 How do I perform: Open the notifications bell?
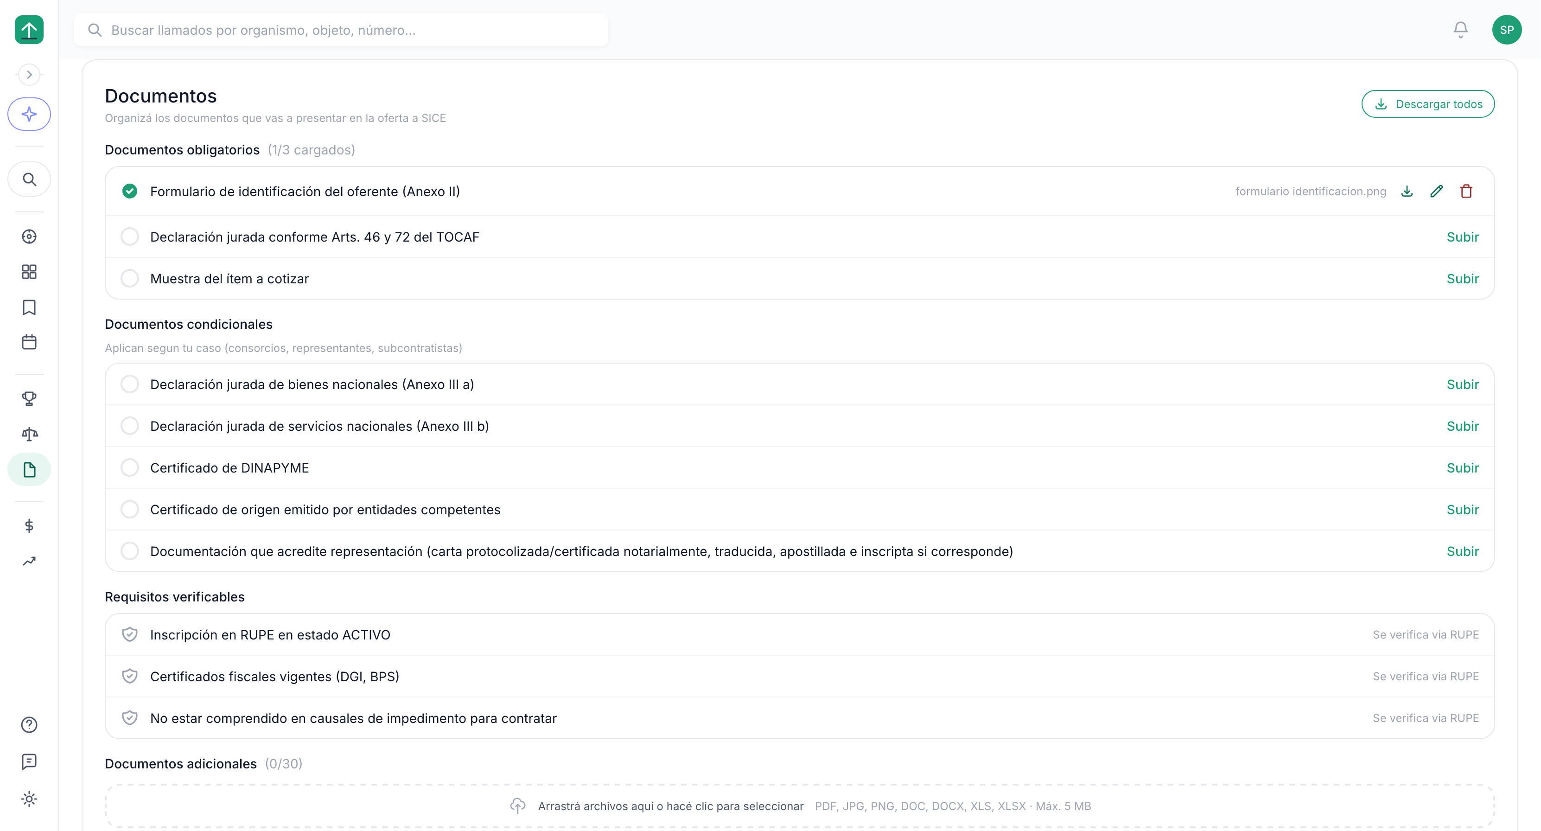click(x=1460, y=29)
